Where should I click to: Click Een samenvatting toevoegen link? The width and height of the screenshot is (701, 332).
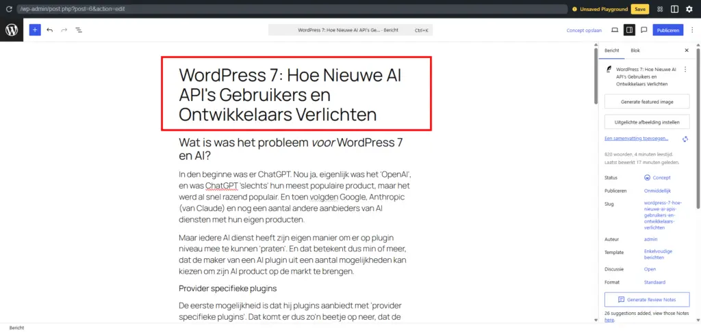pyautogui.click(x=637, y=139)
